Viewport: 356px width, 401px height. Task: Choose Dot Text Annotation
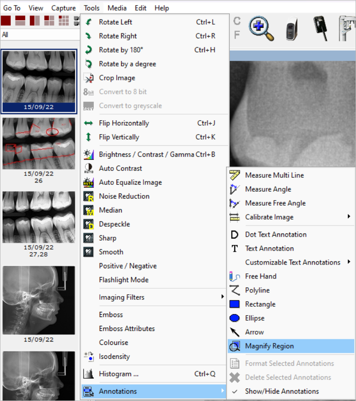[x=276, y=234]
